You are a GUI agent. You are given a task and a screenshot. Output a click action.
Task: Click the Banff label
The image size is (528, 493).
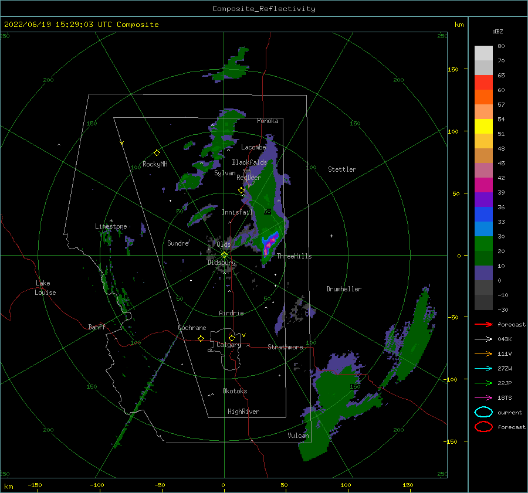97,327
